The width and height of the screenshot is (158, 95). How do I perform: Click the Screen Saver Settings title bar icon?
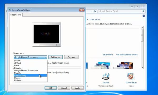10,10
